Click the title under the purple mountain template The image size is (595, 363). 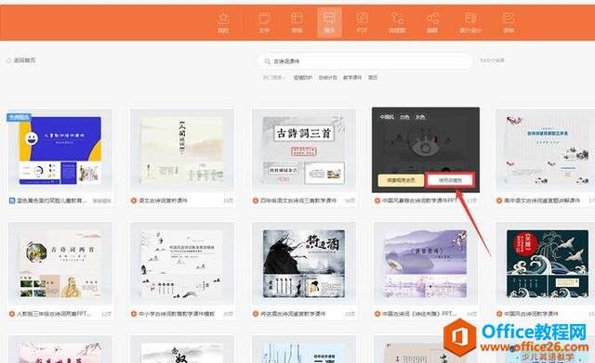419,314
